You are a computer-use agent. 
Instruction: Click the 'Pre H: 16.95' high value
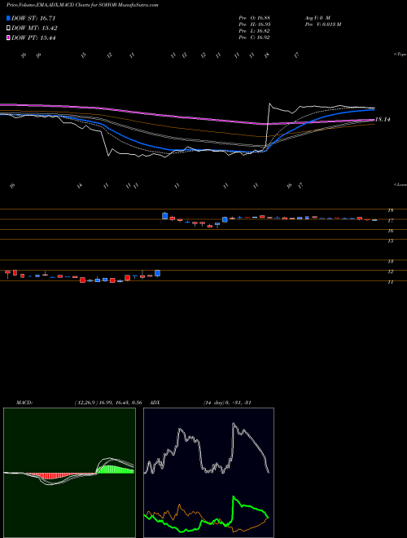point(254,24)
